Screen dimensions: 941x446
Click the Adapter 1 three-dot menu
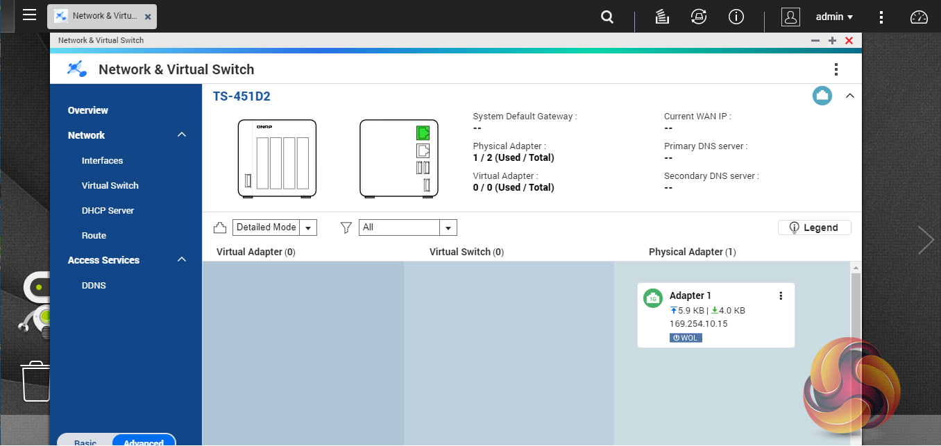tap(781, 296)
